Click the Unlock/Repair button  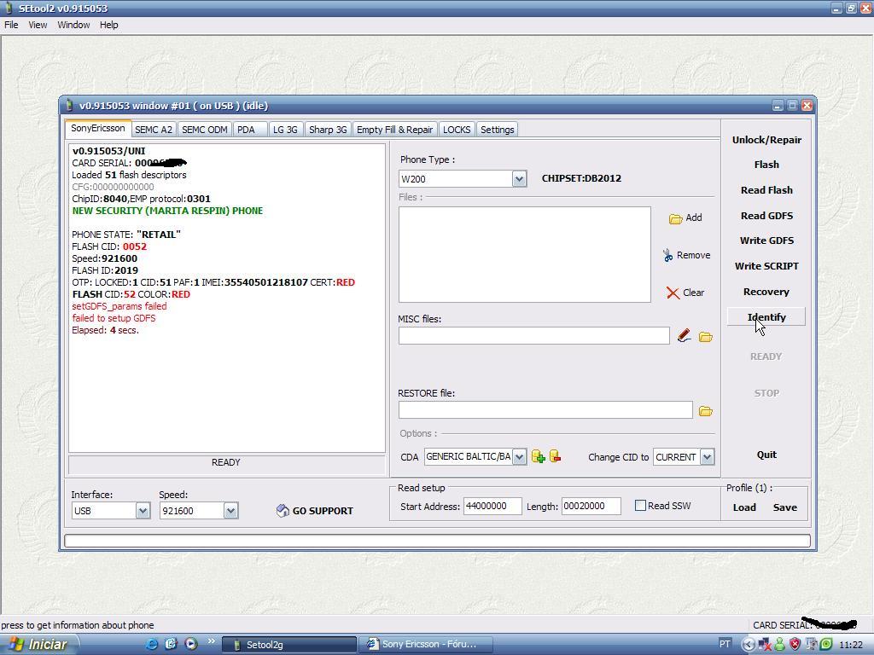[766, 140]
